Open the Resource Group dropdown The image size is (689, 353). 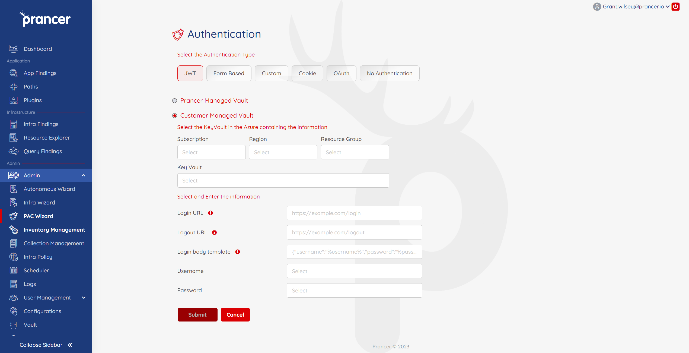coord(355,152)
